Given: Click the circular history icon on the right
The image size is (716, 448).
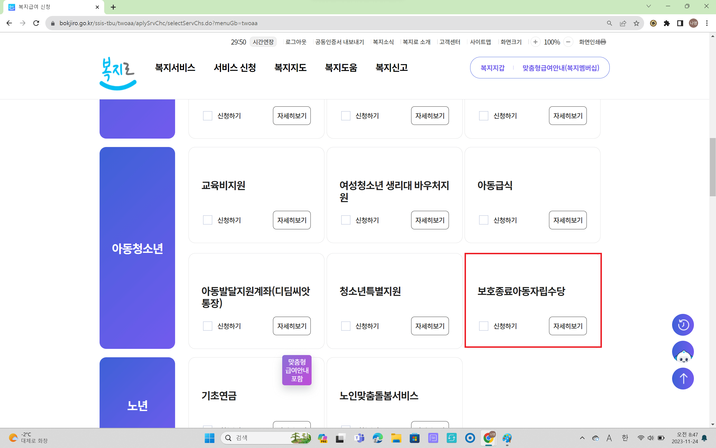Looking at the screenshot, I should click(x=683, y=325).
